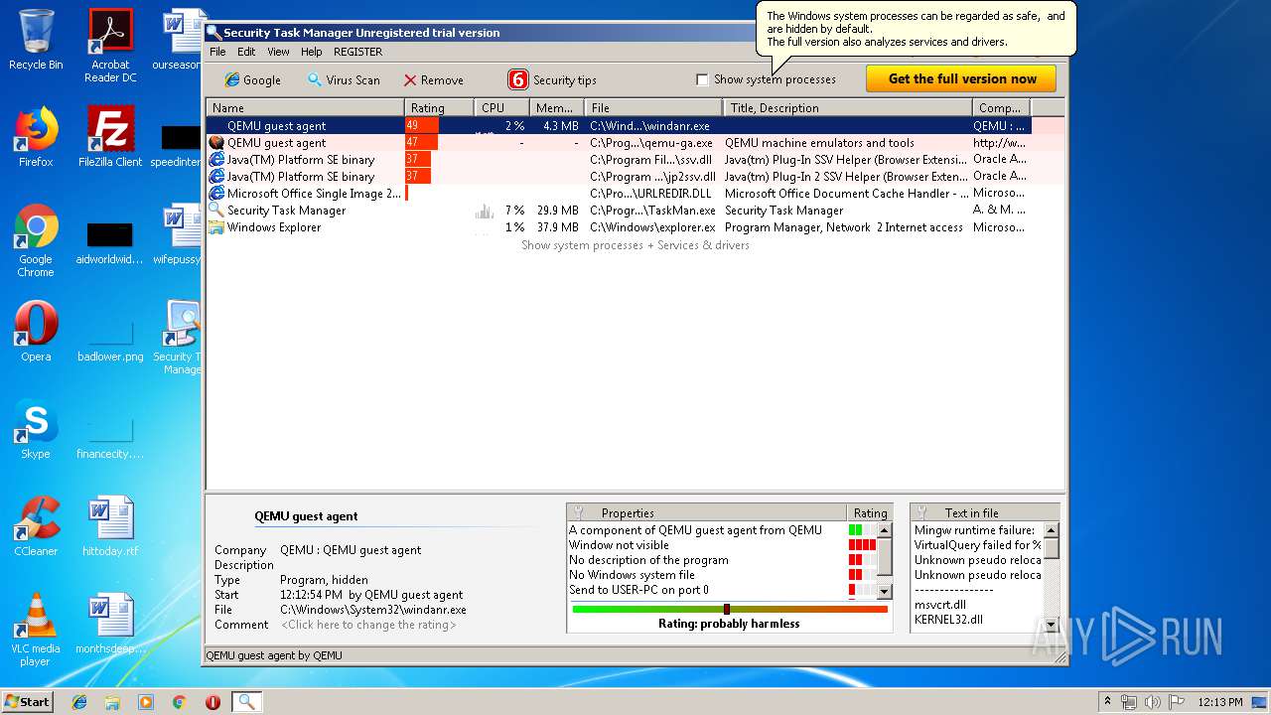Image resolution: width=1271 pixels, height=715 pixels.
Task: Launch Firefox desktop shortcut
Action: tap(36, 137)
